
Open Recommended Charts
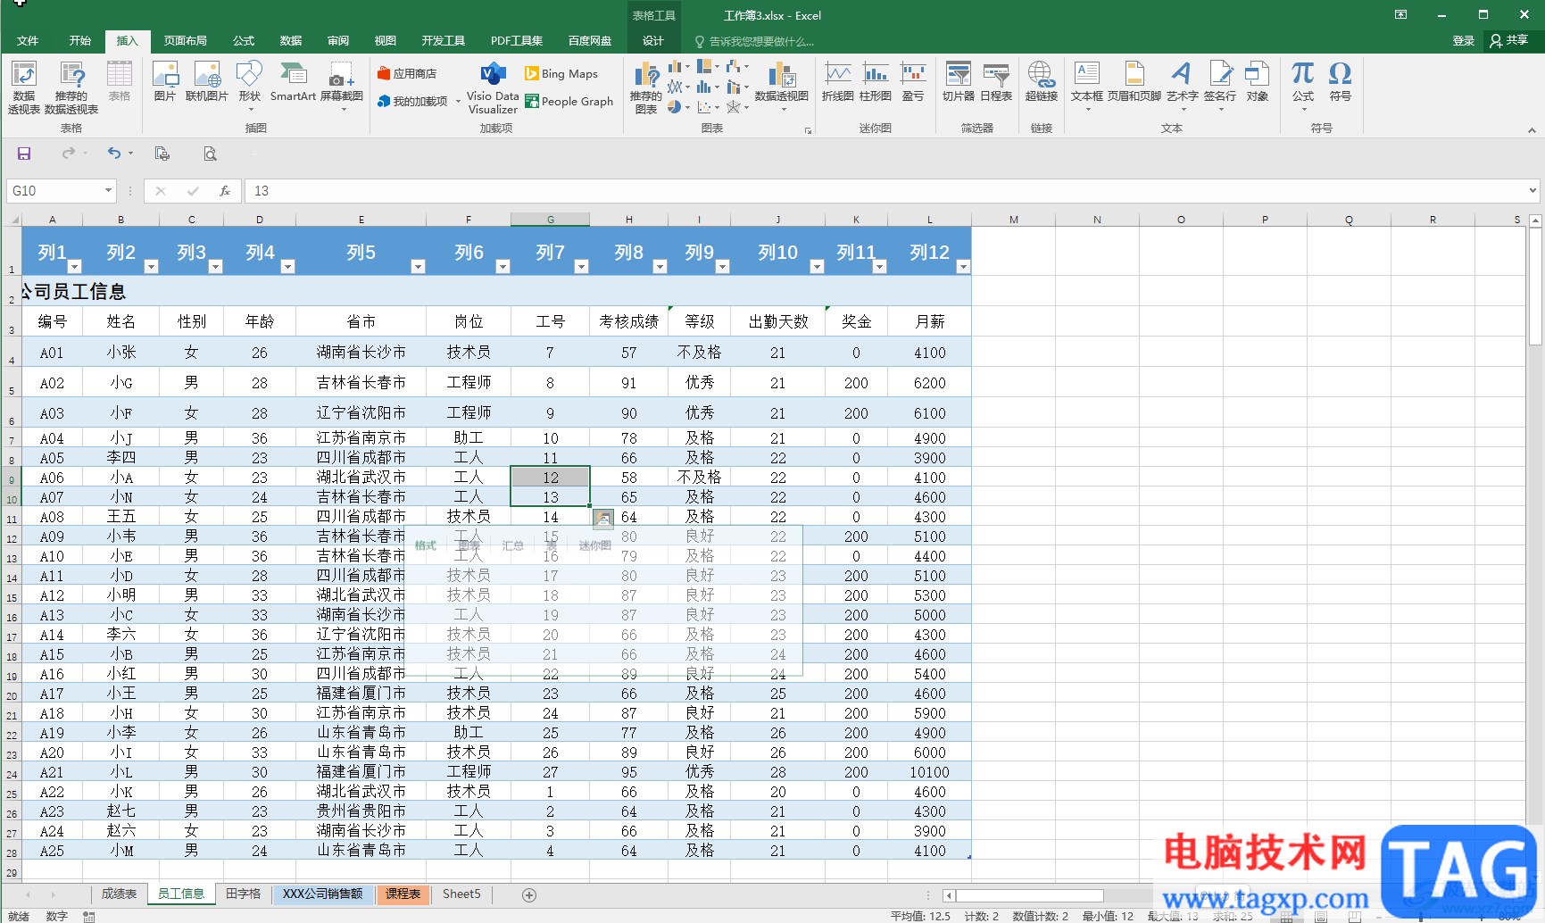pos(646,87)
